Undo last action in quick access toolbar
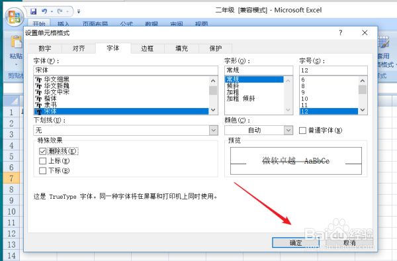The height and width of the screenshot is (261, 397). (x=44, y=11)
